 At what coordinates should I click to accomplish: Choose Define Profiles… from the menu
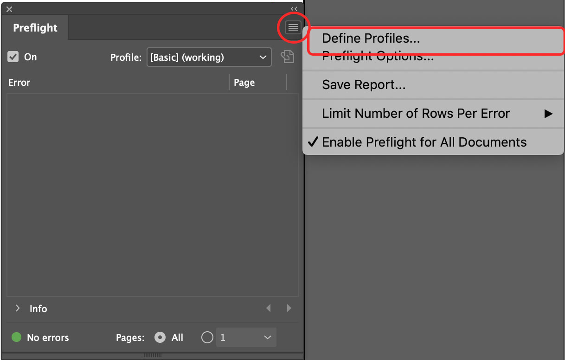pyautogui.click(x=433, y=39)
